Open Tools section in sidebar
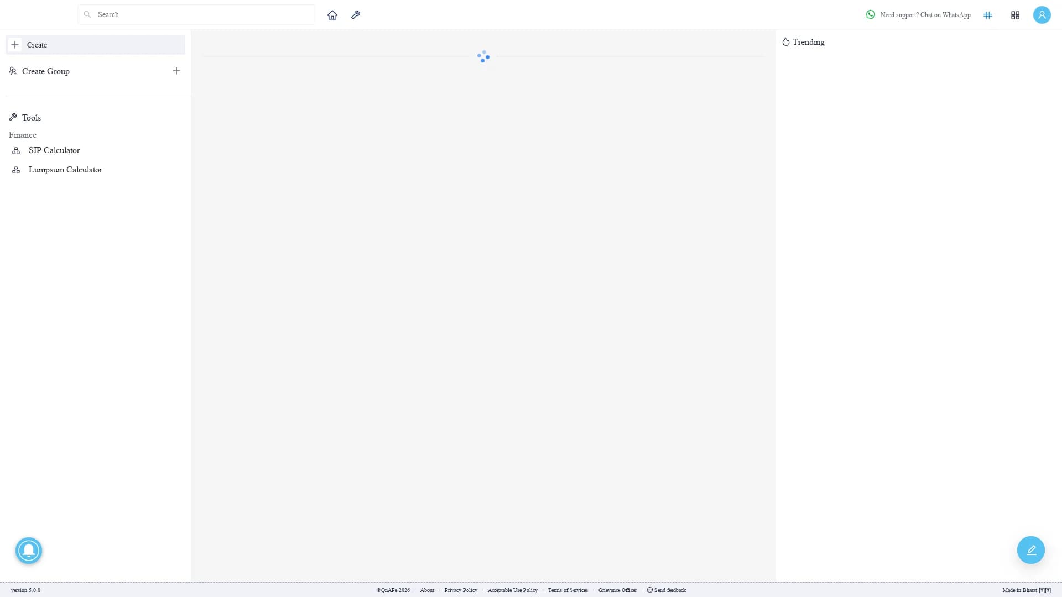The height and width of the screenshot is (597, 1062). [32, 118]
